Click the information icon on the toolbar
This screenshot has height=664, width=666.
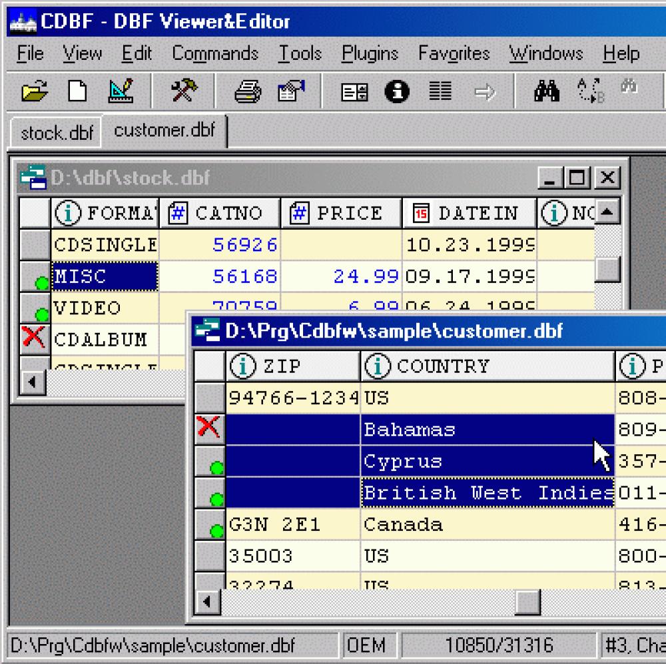(398, 91)
